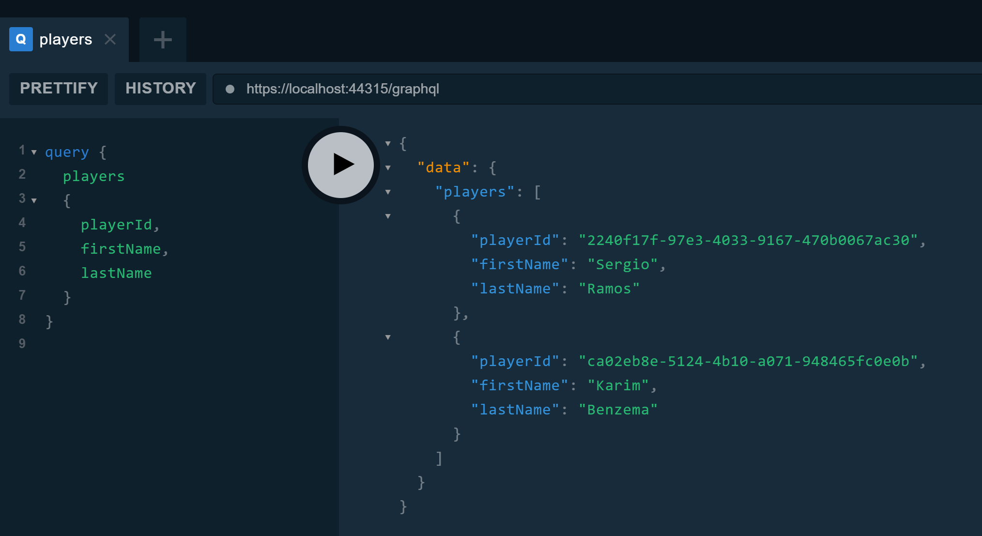Collapse the Sergio Ramos player object
The width and height of the screenshot is (982, 536).
(388, 216)
